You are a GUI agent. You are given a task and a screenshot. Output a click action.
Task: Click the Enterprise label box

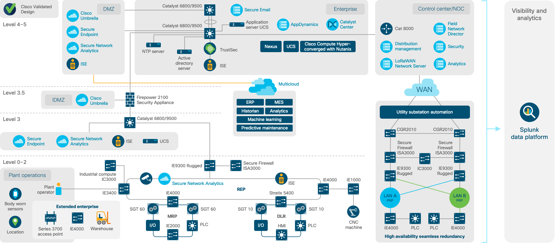click(345, 9)
